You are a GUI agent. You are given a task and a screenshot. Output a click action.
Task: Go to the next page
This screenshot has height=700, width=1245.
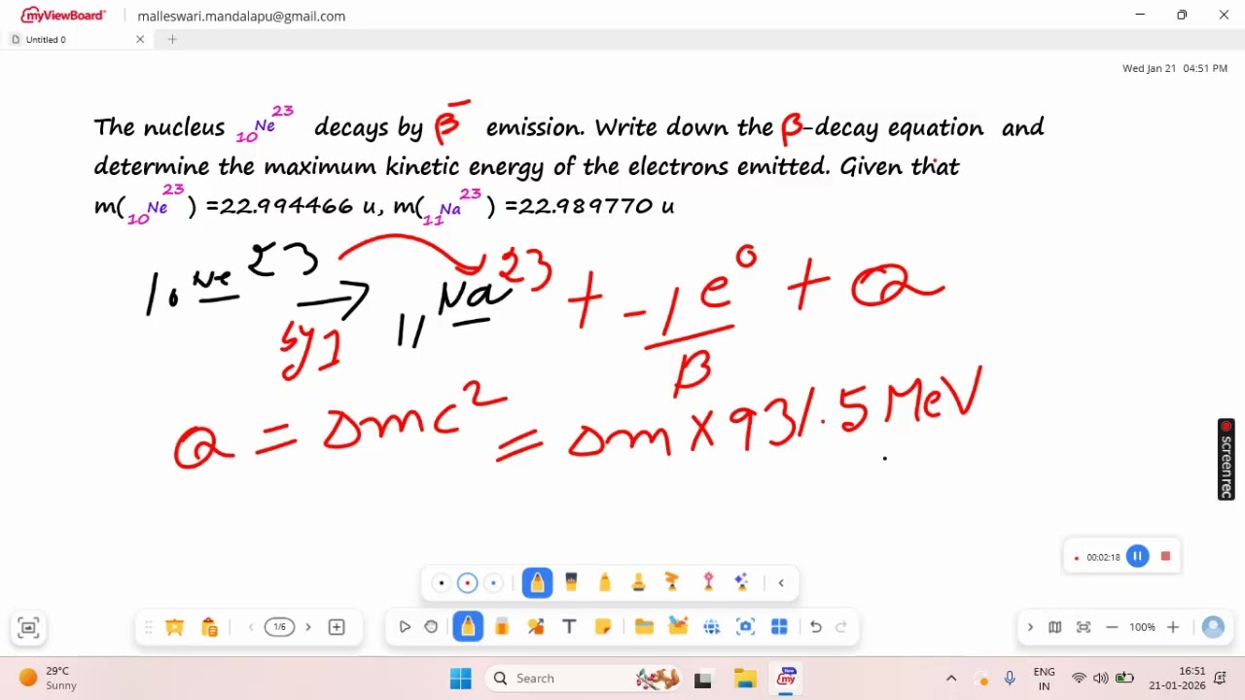click(308, 627)
